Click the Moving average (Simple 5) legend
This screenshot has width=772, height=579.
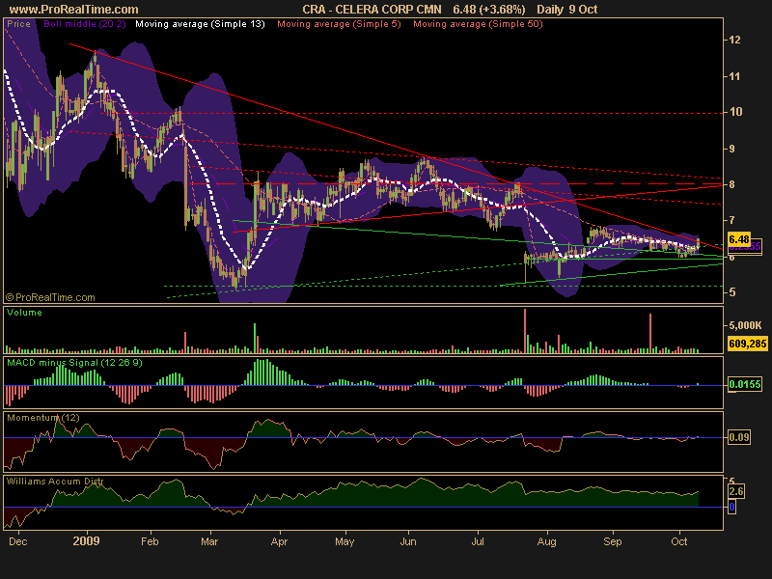[340, 24]
